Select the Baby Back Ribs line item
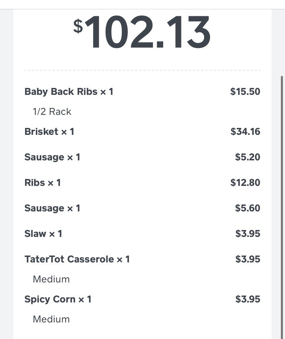285x339 pixels. tap(69, 92)
